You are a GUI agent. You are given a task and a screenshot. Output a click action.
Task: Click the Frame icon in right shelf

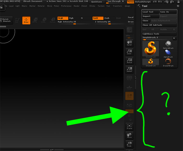click(129, 127)
